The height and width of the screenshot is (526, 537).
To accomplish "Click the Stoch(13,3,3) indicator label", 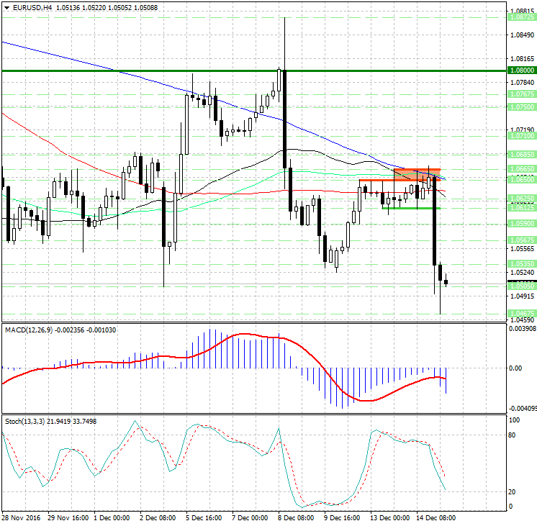I will pos(24,421).
